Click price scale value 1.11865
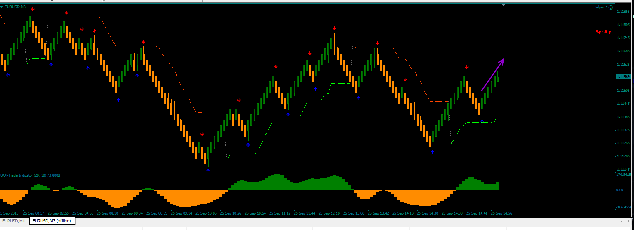 pyautogui.click(x=623, y=12)
